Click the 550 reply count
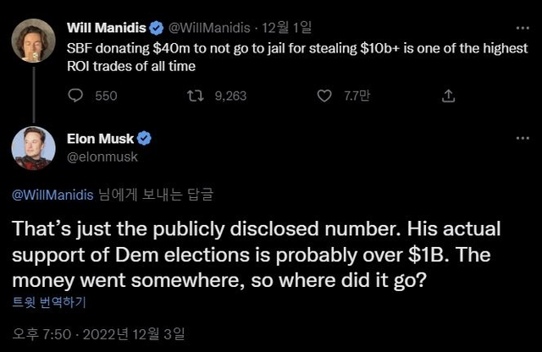Screen dimensions: 542x352 click(106, 96)
